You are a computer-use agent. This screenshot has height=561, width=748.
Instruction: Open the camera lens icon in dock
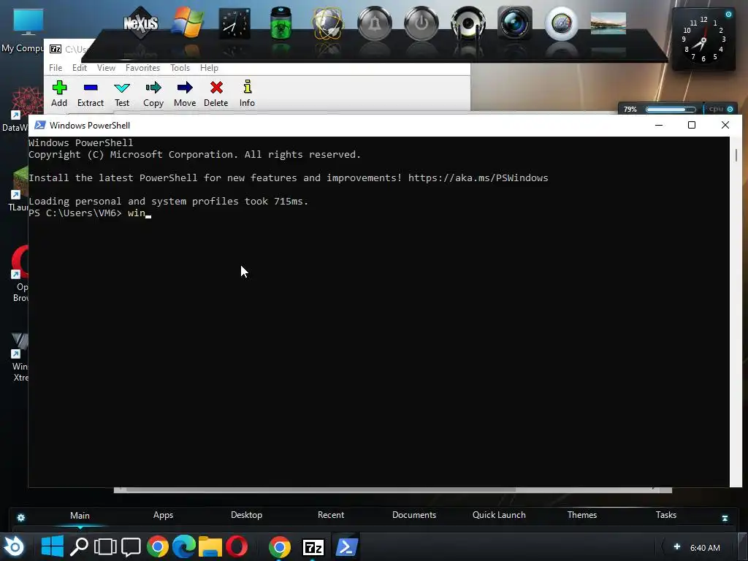tap(515, 23)
